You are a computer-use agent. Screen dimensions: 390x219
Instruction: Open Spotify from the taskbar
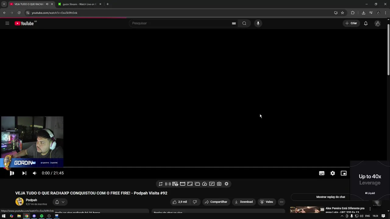point(41,216)
